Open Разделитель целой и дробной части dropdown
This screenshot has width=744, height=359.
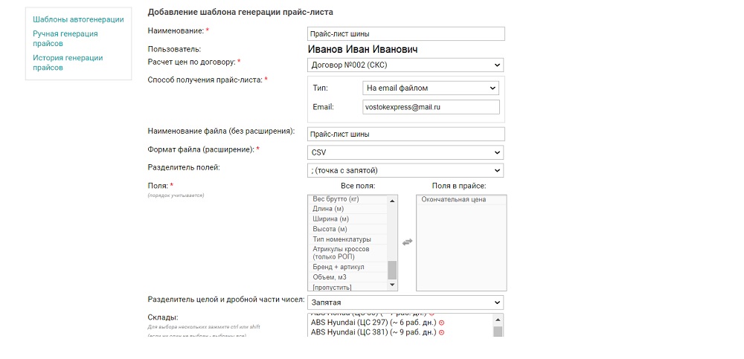tap(405, 302)
